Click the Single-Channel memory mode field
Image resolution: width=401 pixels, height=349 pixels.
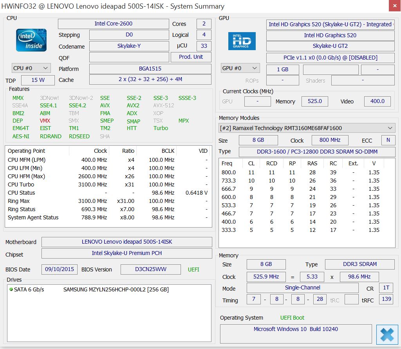coord(302,288)
